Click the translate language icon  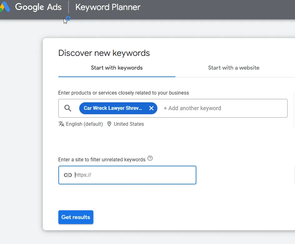(61, 124)
